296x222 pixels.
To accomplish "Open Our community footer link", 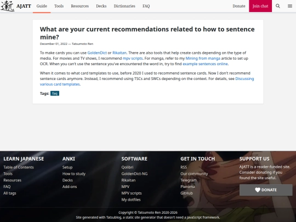I will [194, 174].
